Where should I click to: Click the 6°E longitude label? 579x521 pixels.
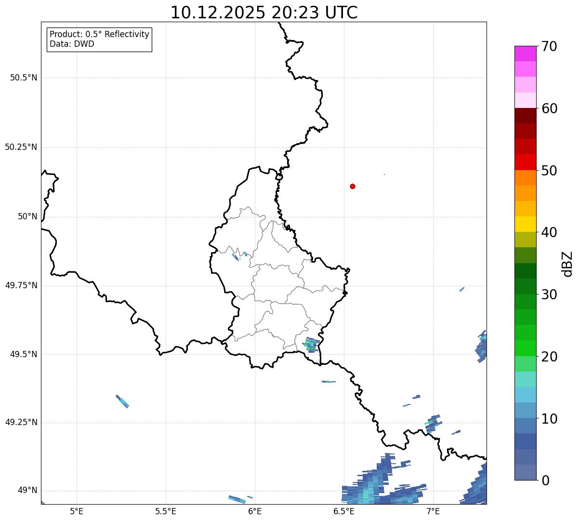click(255, 511)
